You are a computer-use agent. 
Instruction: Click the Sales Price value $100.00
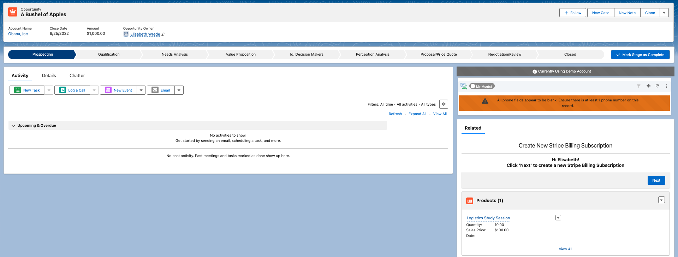pos(501,230)
